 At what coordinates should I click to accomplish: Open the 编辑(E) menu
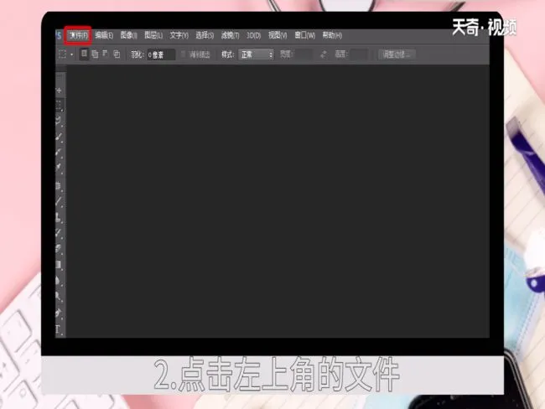click(104, 35)
